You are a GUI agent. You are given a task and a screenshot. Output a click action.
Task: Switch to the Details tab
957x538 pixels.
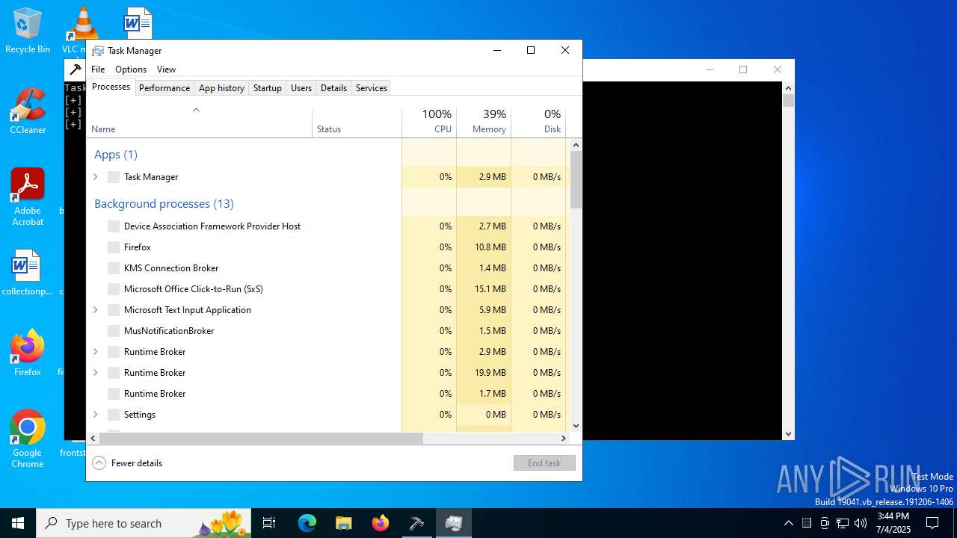(x=333, y=88)
